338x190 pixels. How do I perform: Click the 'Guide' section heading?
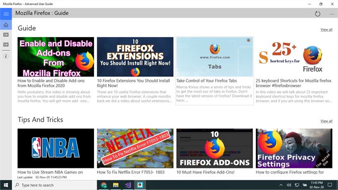[27, 28]
